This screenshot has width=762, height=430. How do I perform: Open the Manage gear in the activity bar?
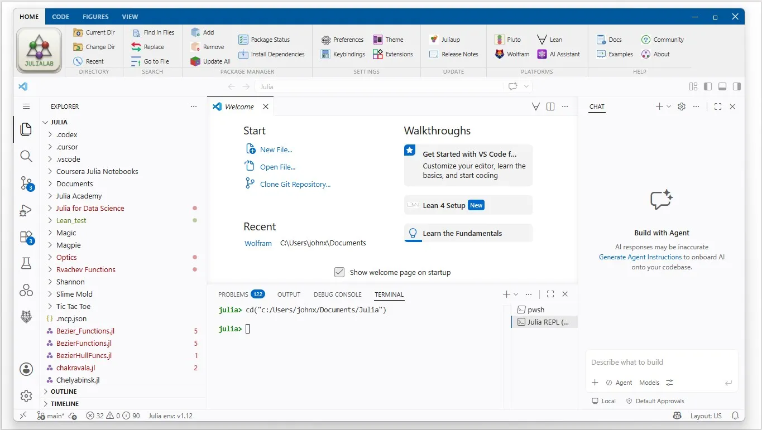(26, 396)
